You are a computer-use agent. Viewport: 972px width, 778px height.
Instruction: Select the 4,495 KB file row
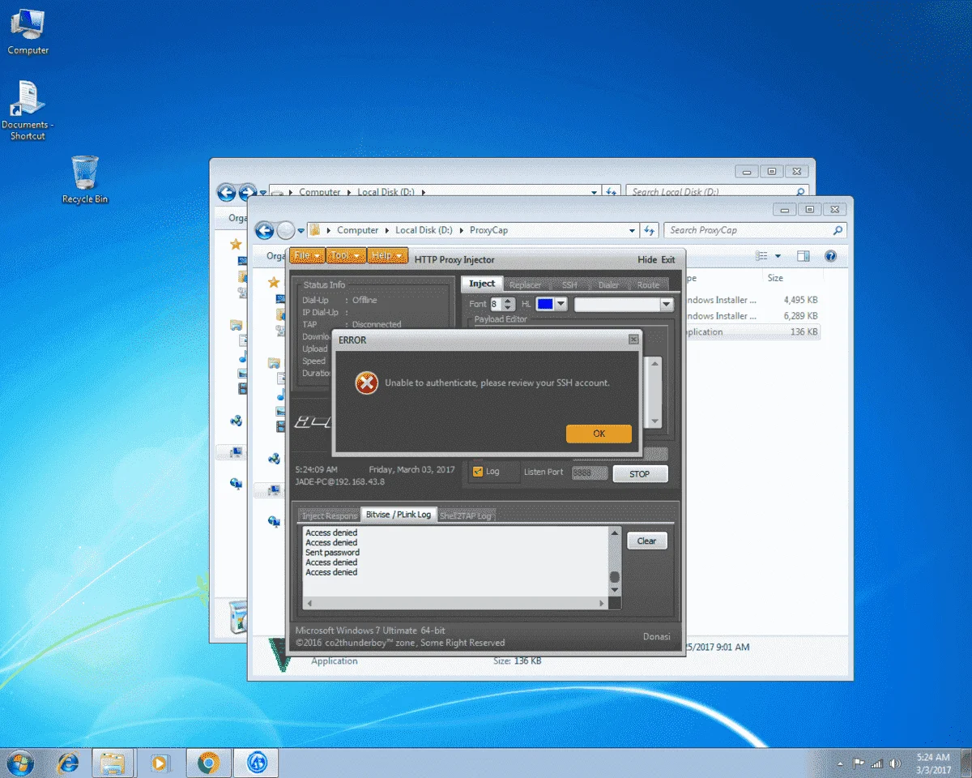752,300
